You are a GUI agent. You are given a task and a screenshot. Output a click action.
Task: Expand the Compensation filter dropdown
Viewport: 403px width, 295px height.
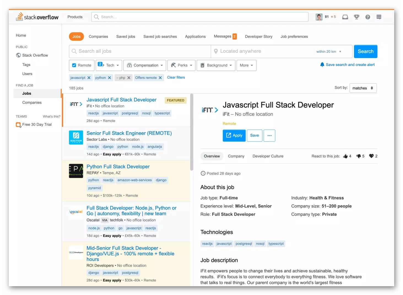[145, 65]
